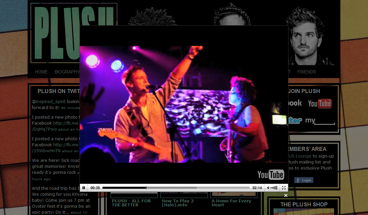Open the fb.me link ending in /DqMq7Pwo
This screenshot has height=215, width=368.
[x=55, y=126]
